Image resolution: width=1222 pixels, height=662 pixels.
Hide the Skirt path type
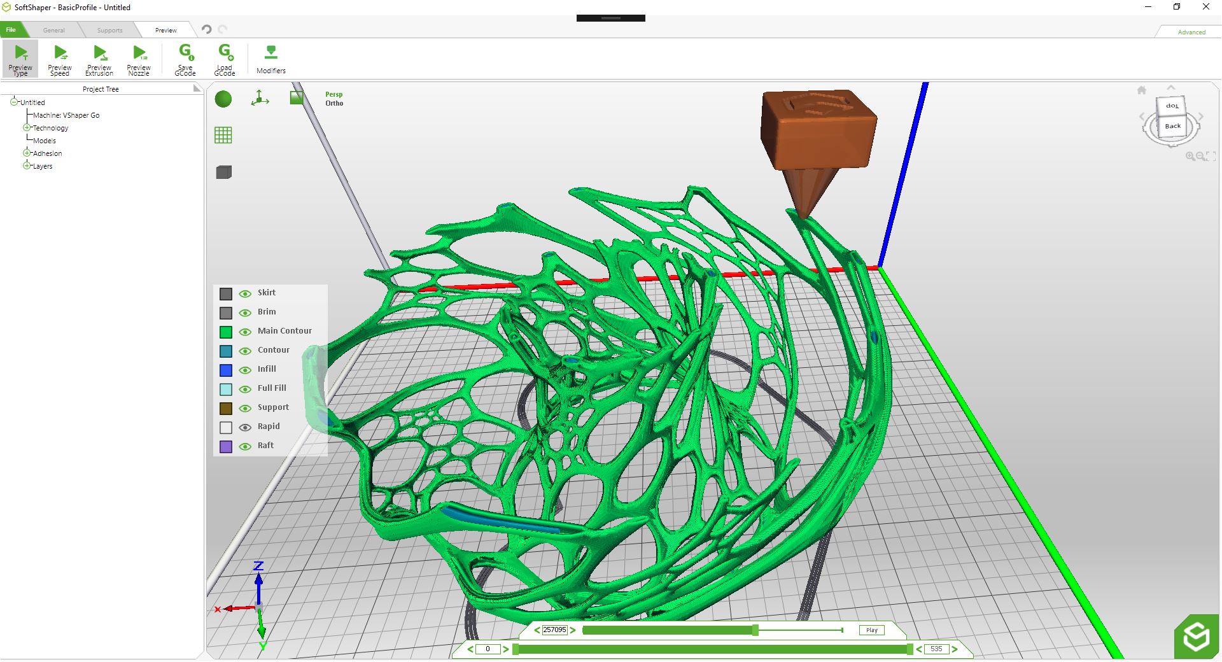[x=245, y=293]
